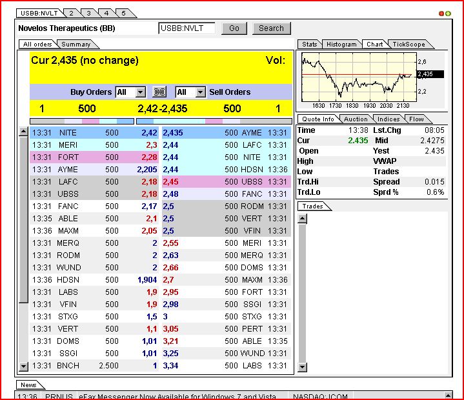Select workspace tab 2

[x=70, y=13]
